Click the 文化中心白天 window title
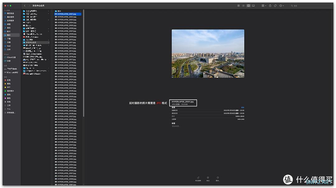The image size is (336, 188). [38, 6]
